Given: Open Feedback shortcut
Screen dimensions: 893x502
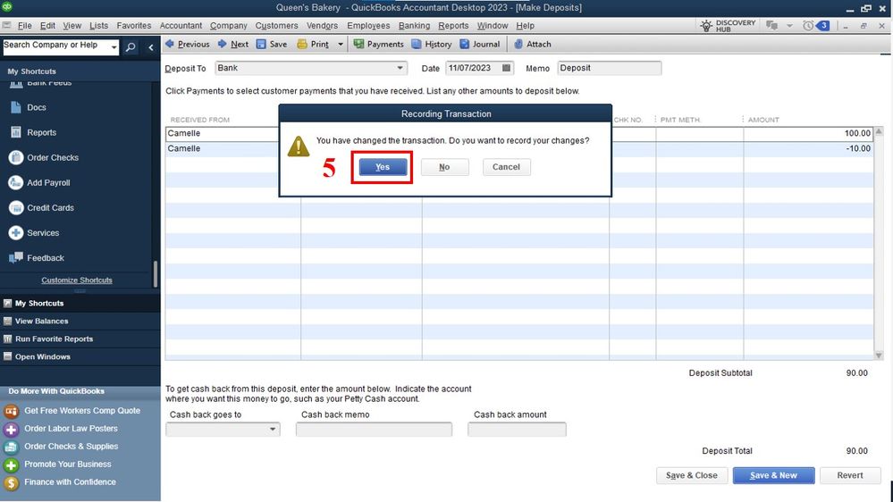Looking at the screenshot, I should (37, 258).
